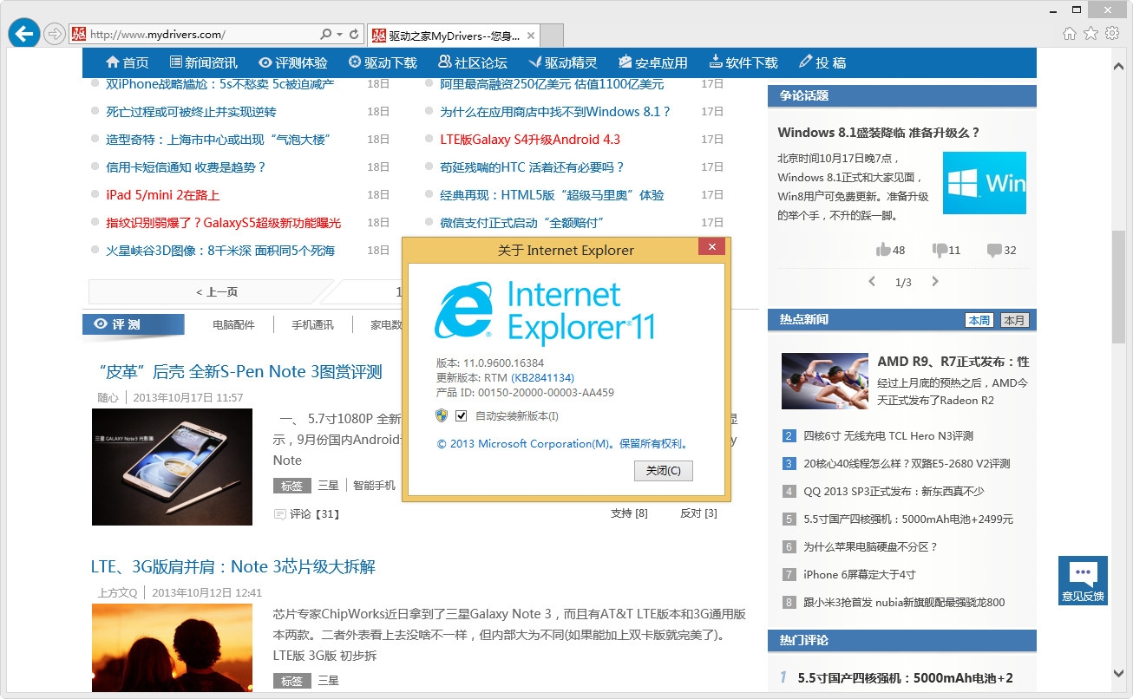Viewport: 1133px width, 699px height.
Task: Click the browser back navigation arrow
Action: 23,33
